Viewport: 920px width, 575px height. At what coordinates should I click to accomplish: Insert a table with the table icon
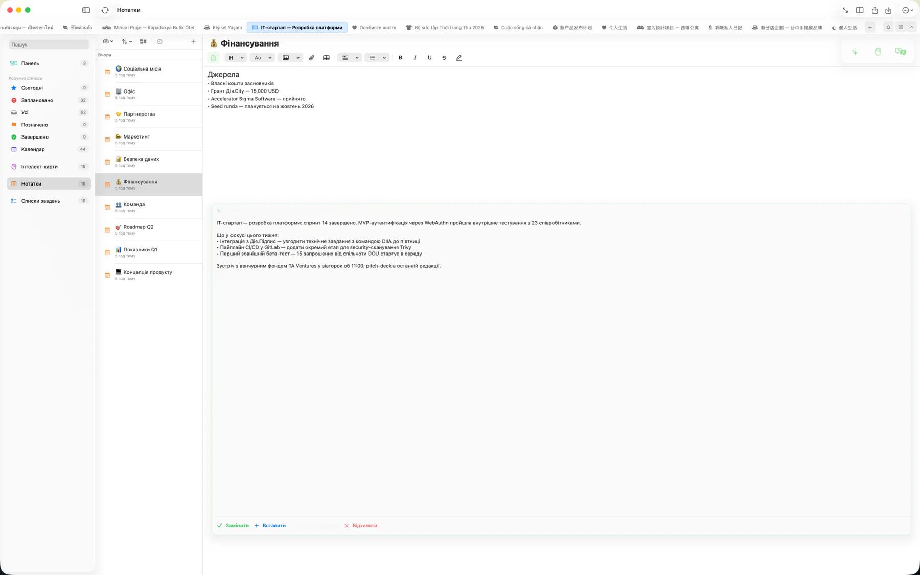click(326, 58)
